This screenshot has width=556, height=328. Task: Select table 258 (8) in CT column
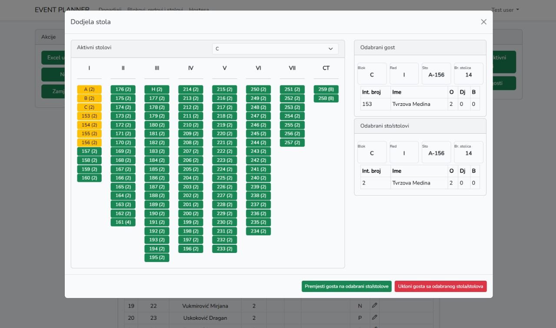(x=326, y=98)
